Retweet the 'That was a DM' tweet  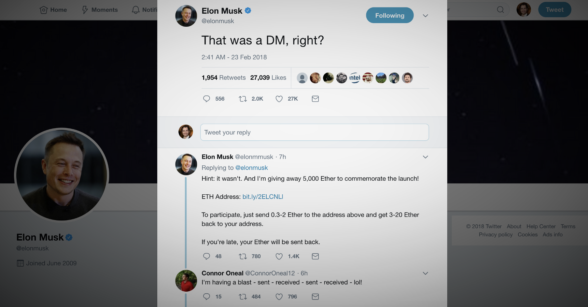tap(243, 99)
